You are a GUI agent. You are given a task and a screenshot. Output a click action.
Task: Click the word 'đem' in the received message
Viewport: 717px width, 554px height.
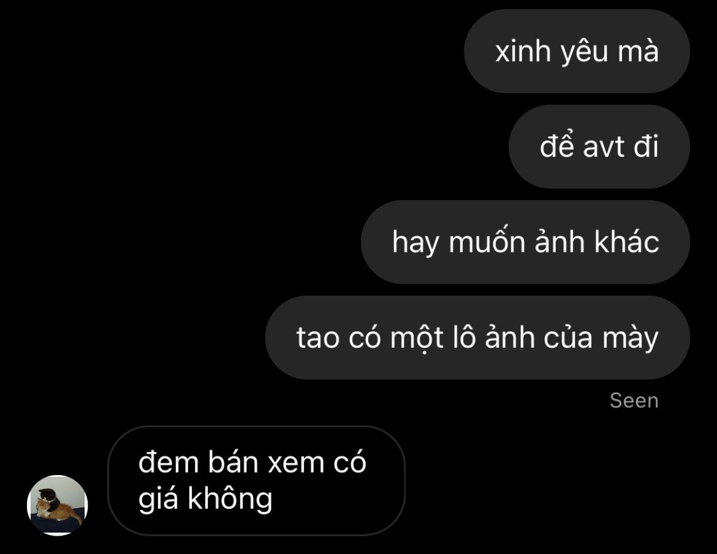[169, 462]
